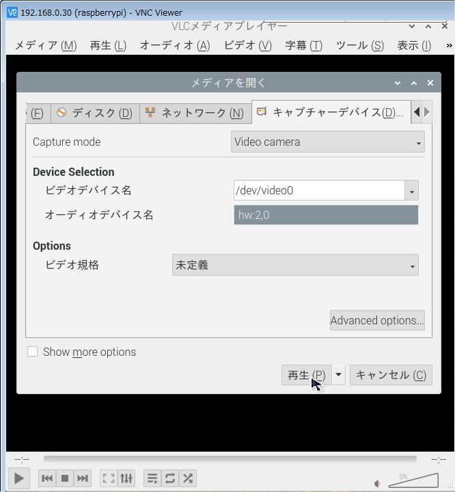
Task: Click the 再生 (P) button
Action: [307, 375]
